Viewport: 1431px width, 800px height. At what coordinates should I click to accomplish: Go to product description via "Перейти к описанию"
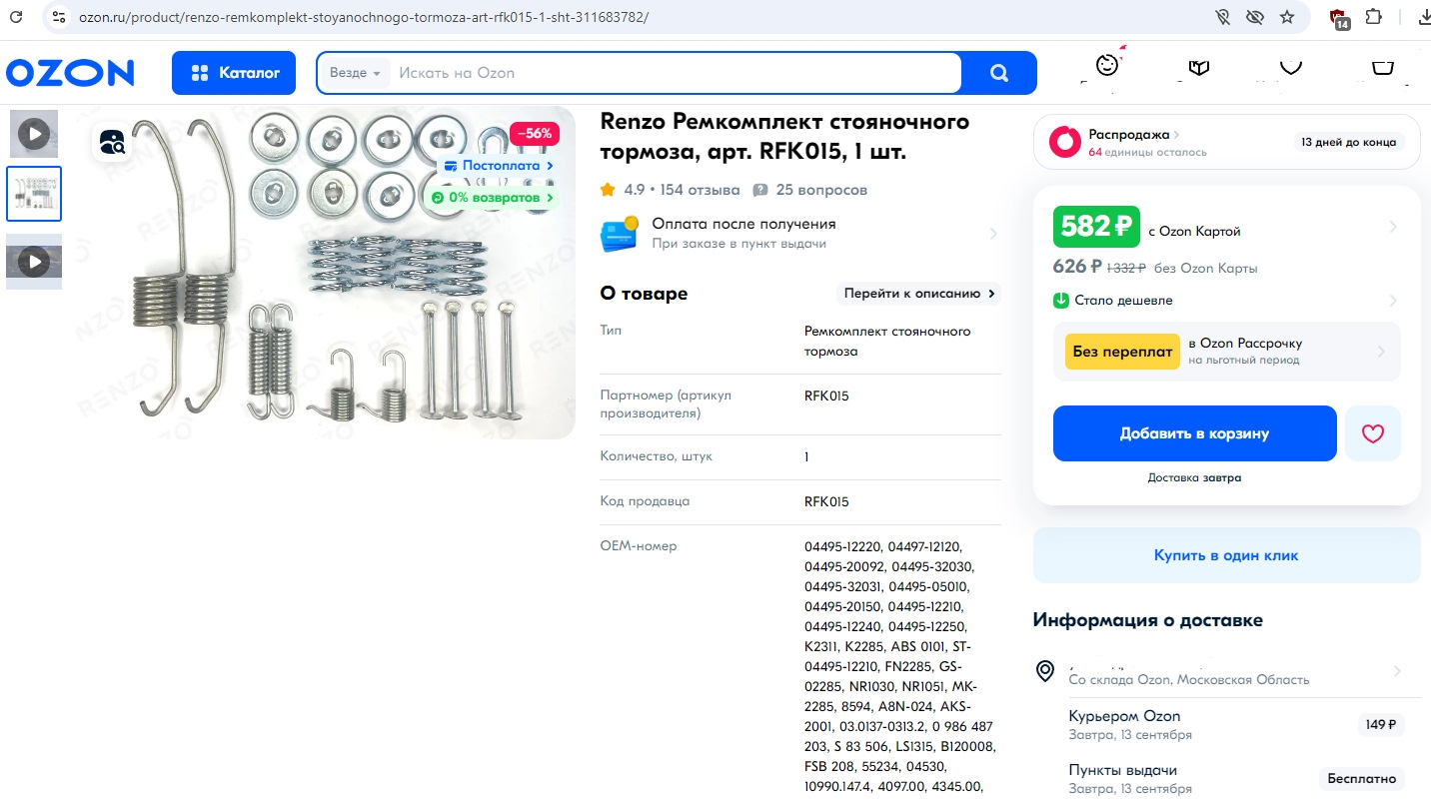tap(919, 294)
